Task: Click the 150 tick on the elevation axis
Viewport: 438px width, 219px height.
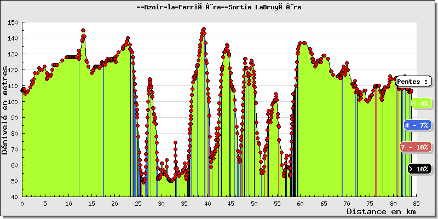Action: pos(13,23)
